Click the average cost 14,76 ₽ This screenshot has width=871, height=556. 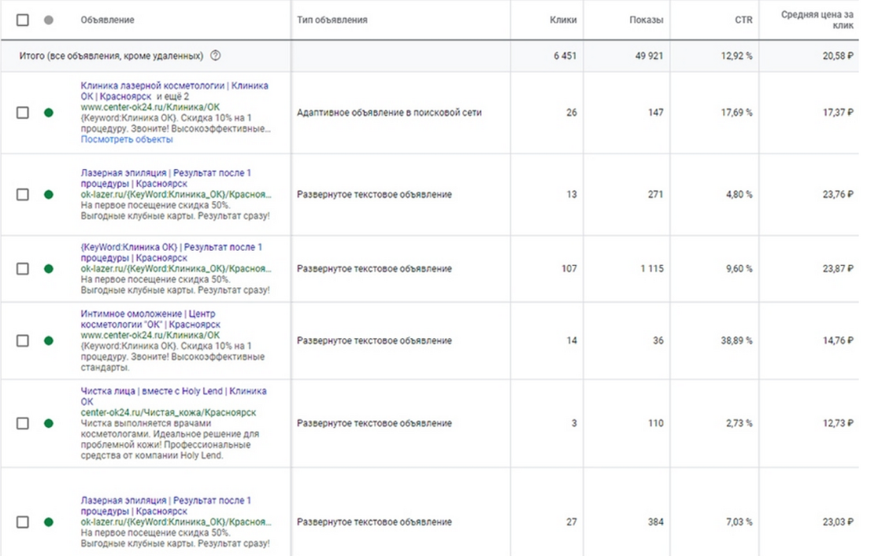tap(838, 341)
